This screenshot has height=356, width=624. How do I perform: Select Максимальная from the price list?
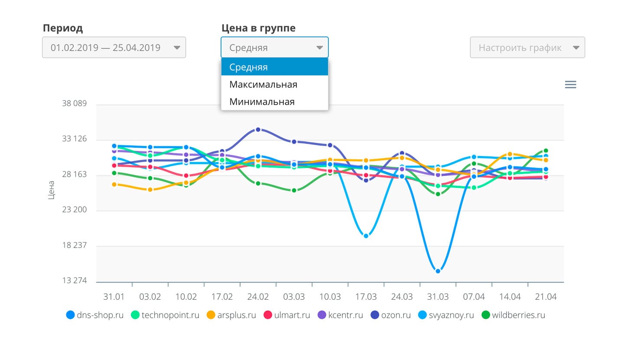tap(275, 84)
